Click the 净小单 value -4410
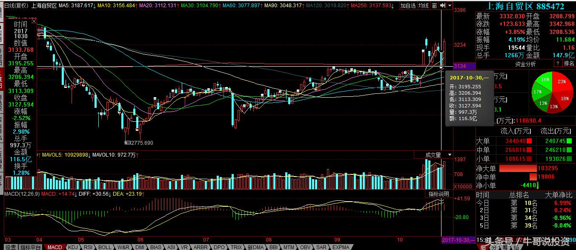 point(528,185)
